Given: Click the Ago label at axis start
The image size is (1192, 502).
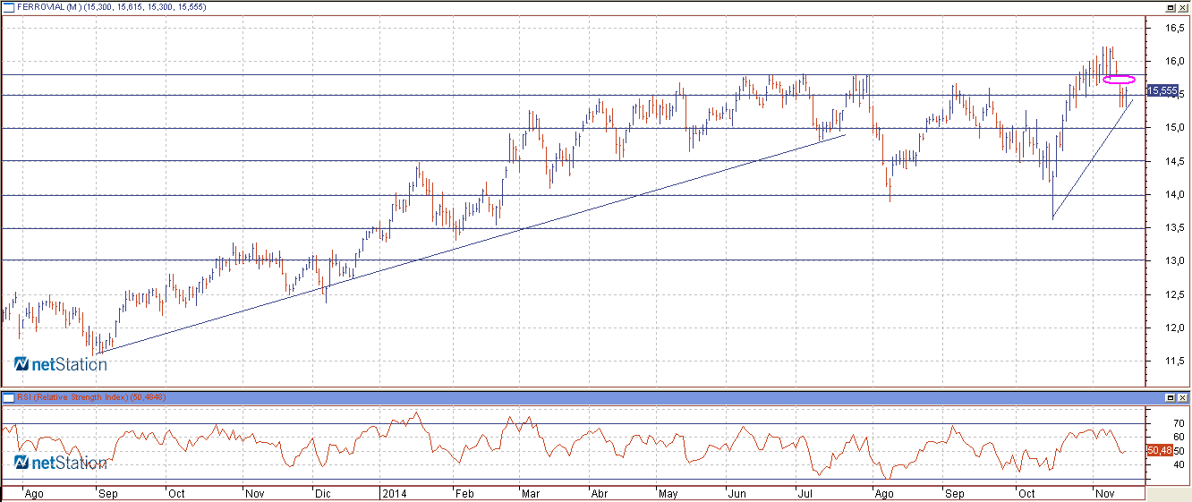Looking at the screenshot, I should point(34,493).
